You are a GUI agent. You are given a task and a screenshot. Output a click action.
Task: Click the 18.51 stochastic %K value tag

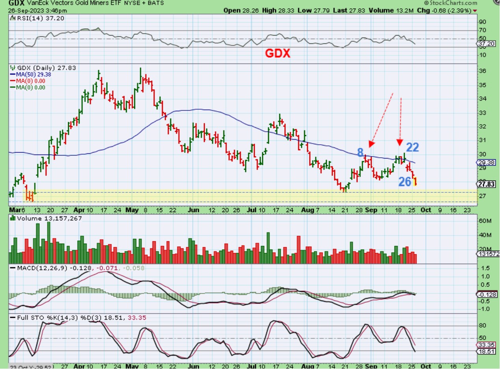pos(485,351)
